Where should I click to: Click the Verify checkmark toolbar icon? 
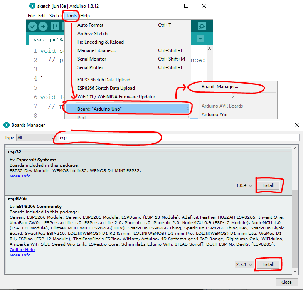pyautogui.click(x=32, y=27)
